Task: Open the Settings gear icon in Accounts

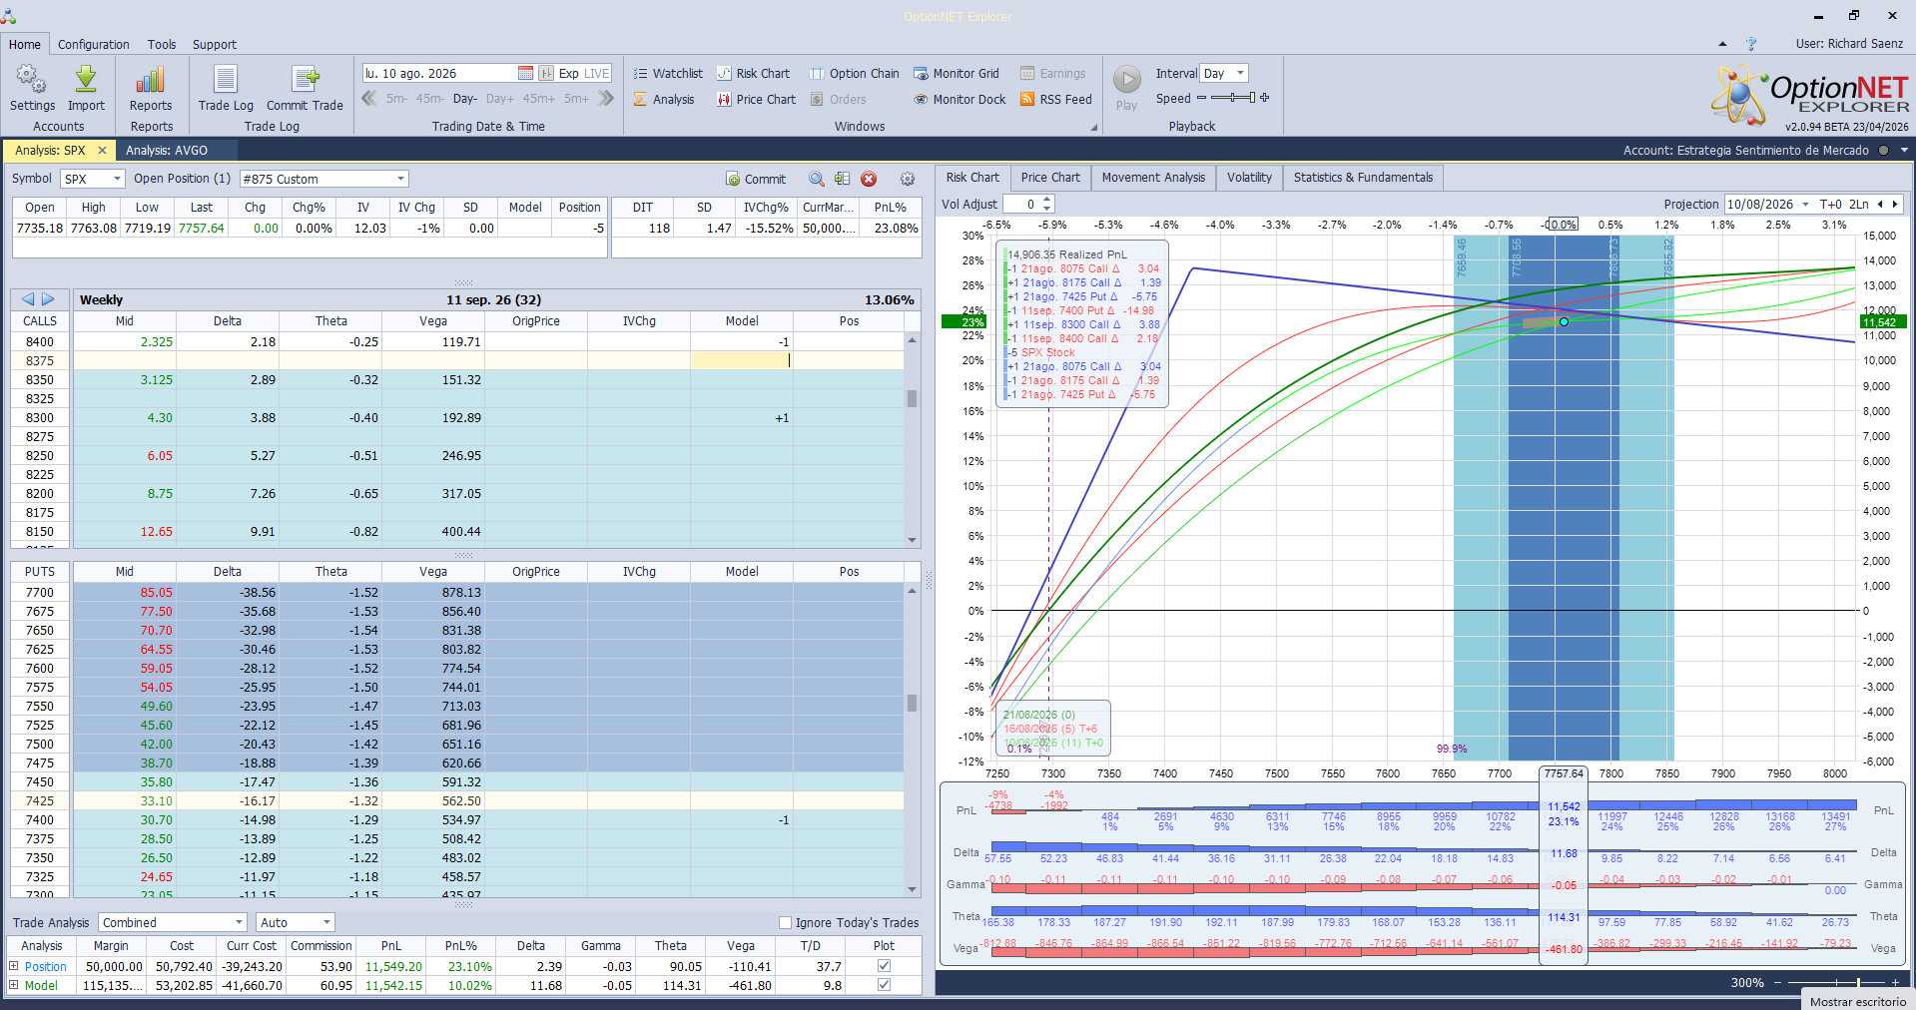Action: (x=32, y=80)
